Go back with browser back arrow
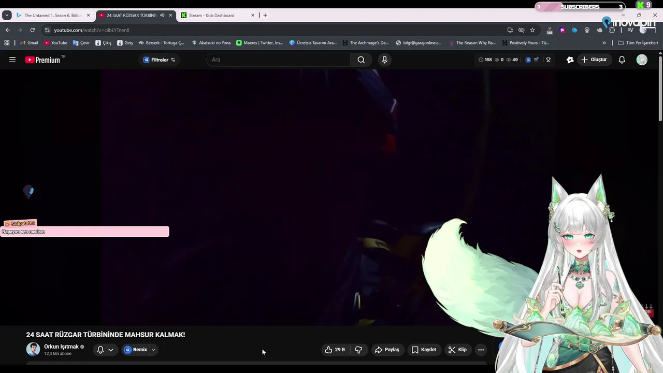The height and width of the screenshot is (373, 663). [x=7, y=30]
